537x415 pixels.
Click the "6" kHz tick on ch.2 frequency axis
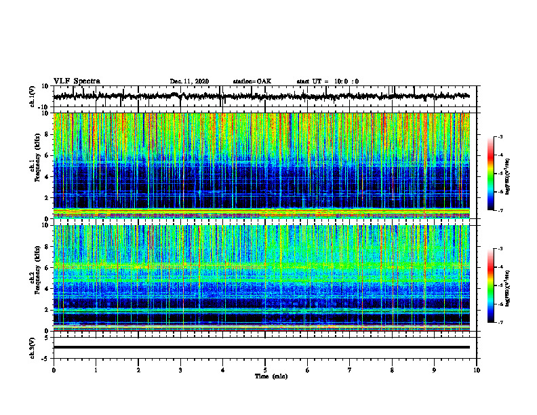47,268
